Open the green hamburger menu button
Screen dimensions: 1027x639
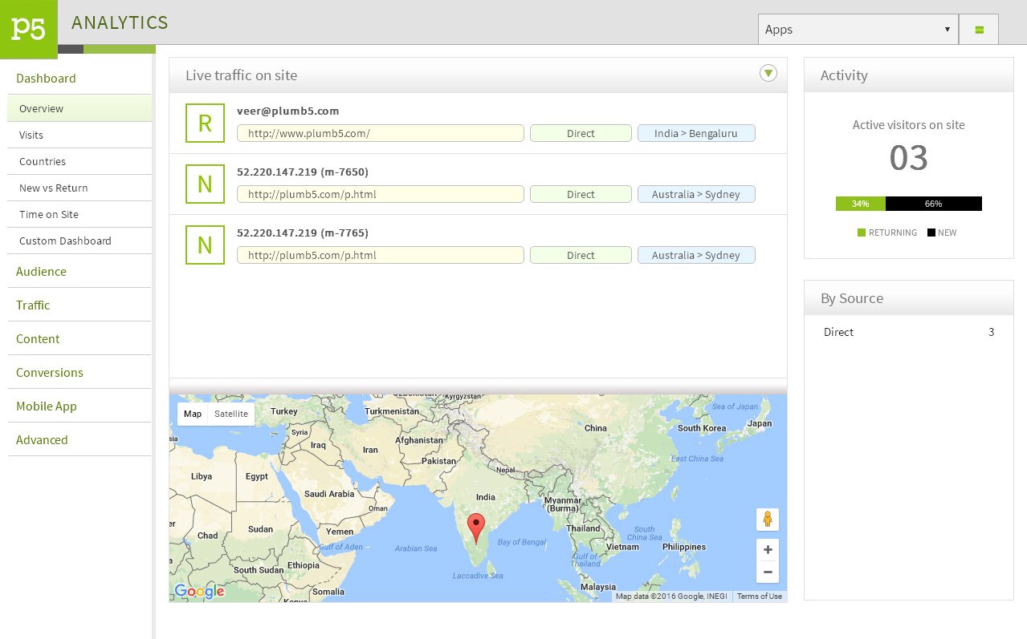[979, 30]
